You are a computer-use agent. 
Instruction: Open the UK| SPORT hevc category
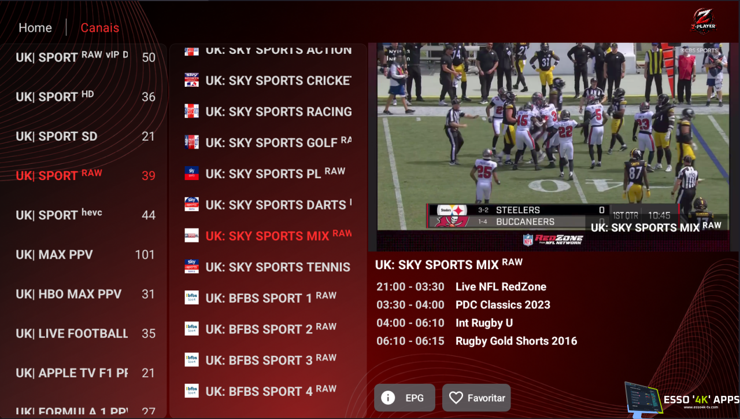tap(85, 215)
